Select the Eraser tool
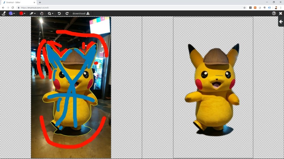The height and width of the screenshot is (159, 284). pyautogui.click(x=31, y=13)
